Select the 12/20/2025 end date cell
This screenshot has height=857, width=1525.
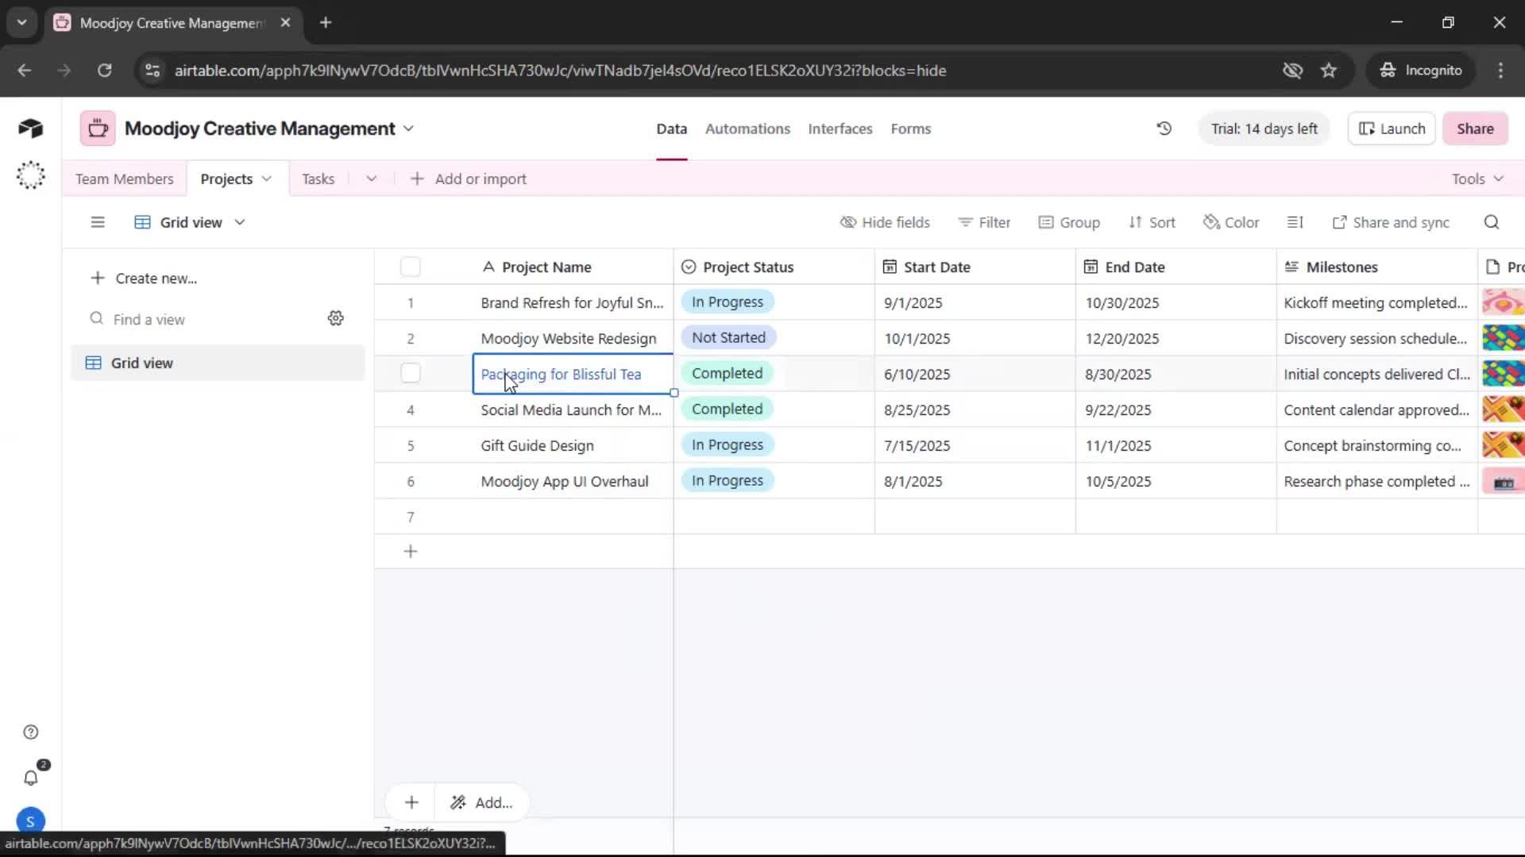[1176, 338]
